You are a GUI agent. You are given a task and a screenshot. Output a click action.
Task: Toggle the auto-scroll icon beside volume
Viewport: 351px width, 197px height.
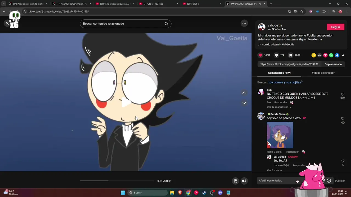coord(235,181)
